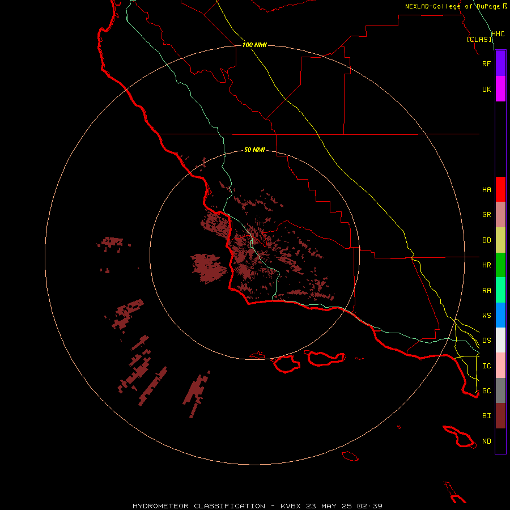The width and height of the screenshot is (510, 510).
Task: Click the UK magenta legend swatch
Action: (500, 89)
